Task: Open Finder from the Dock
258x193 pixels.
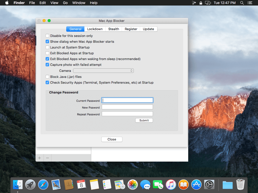Action: [x=18, y=184]
